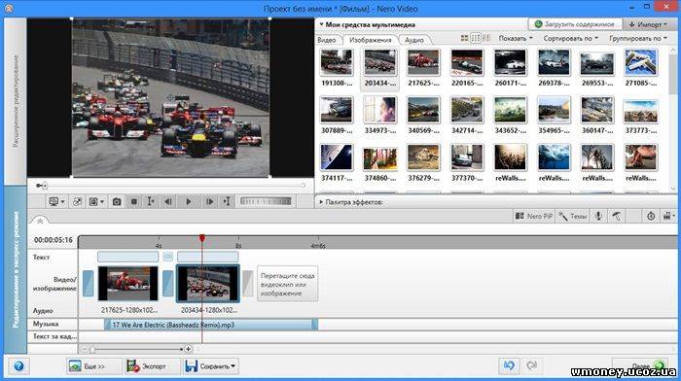Image resolution: width=681 pixels, height=381 pixels.
Task: Select details list view icon
Action: (x=486, y=39)
